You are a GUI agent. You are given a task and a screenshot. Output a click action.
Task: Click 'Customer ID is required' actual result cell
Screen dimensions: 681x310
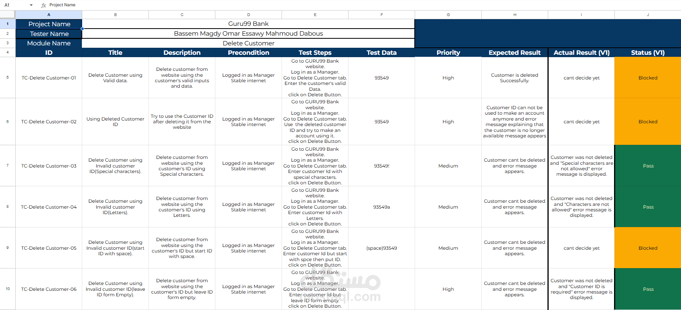pyautogui.click(x=582, y=289)
